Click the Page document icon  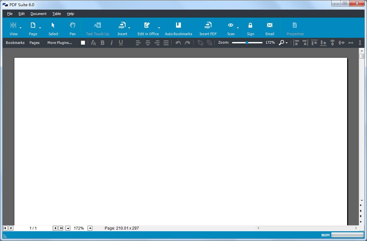pyautogui.click(x=33, y=25)
